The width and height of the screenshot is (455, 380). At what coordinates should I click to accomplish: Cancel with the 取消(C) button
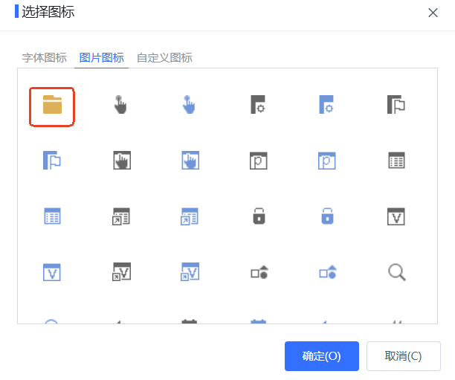[x=404, y=356]
